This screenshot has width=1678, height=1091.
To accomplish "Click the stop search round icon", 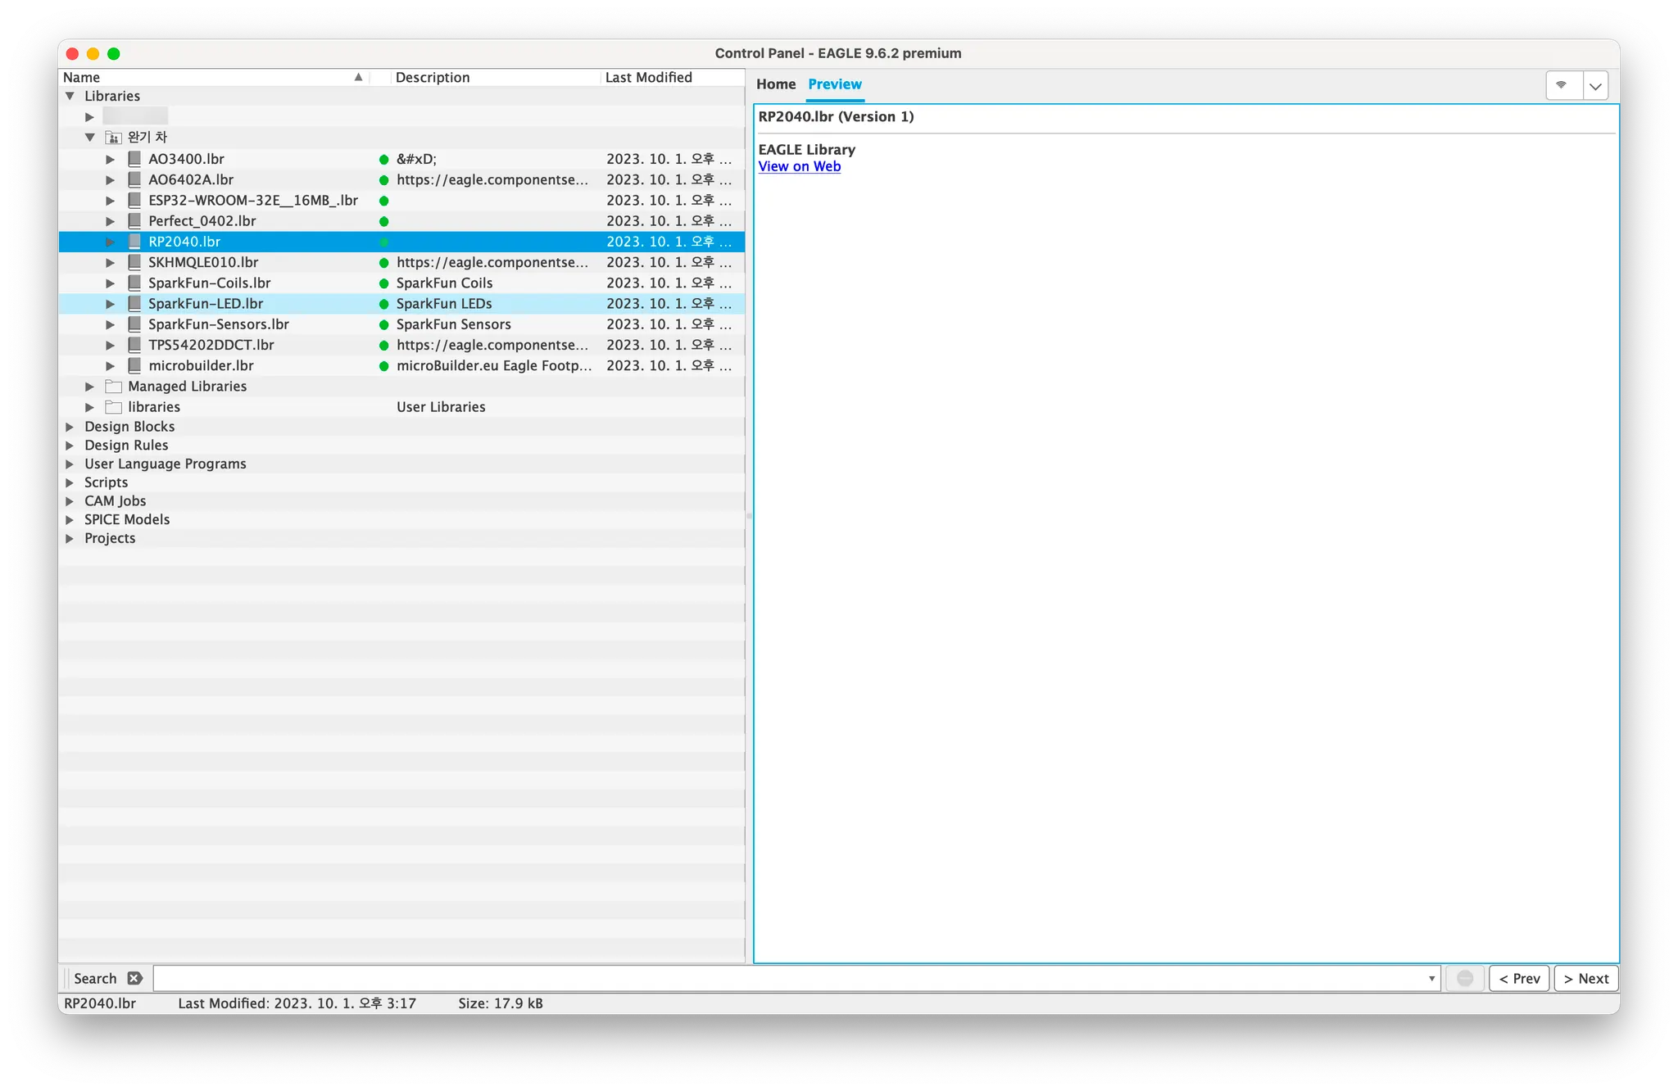I will pyautogui.click(x=1465, y=978).
